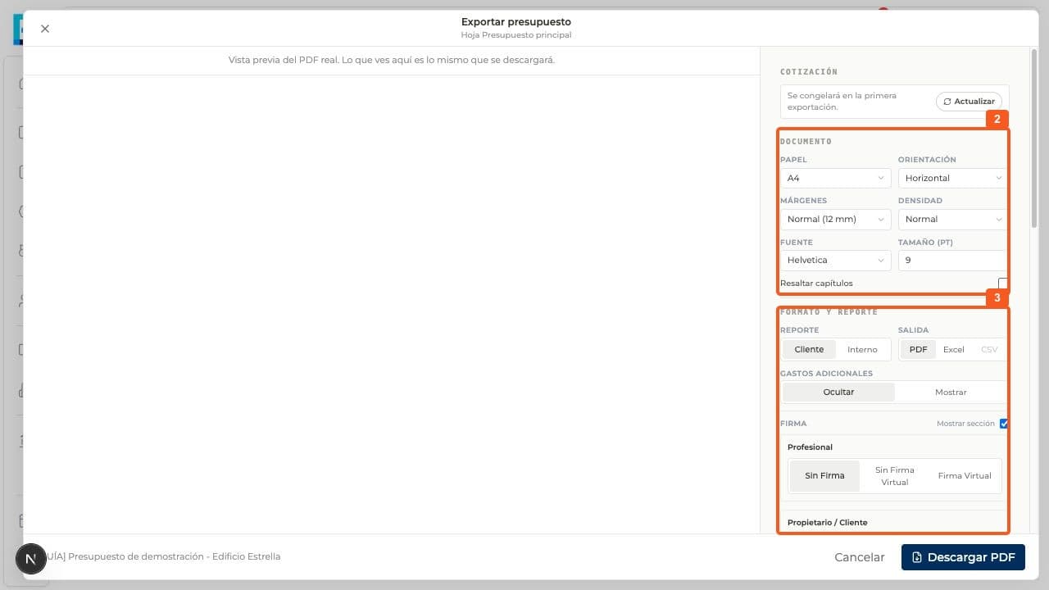
Task: Choose Firma Virtual for Profesional
Action: click(965, 475)
